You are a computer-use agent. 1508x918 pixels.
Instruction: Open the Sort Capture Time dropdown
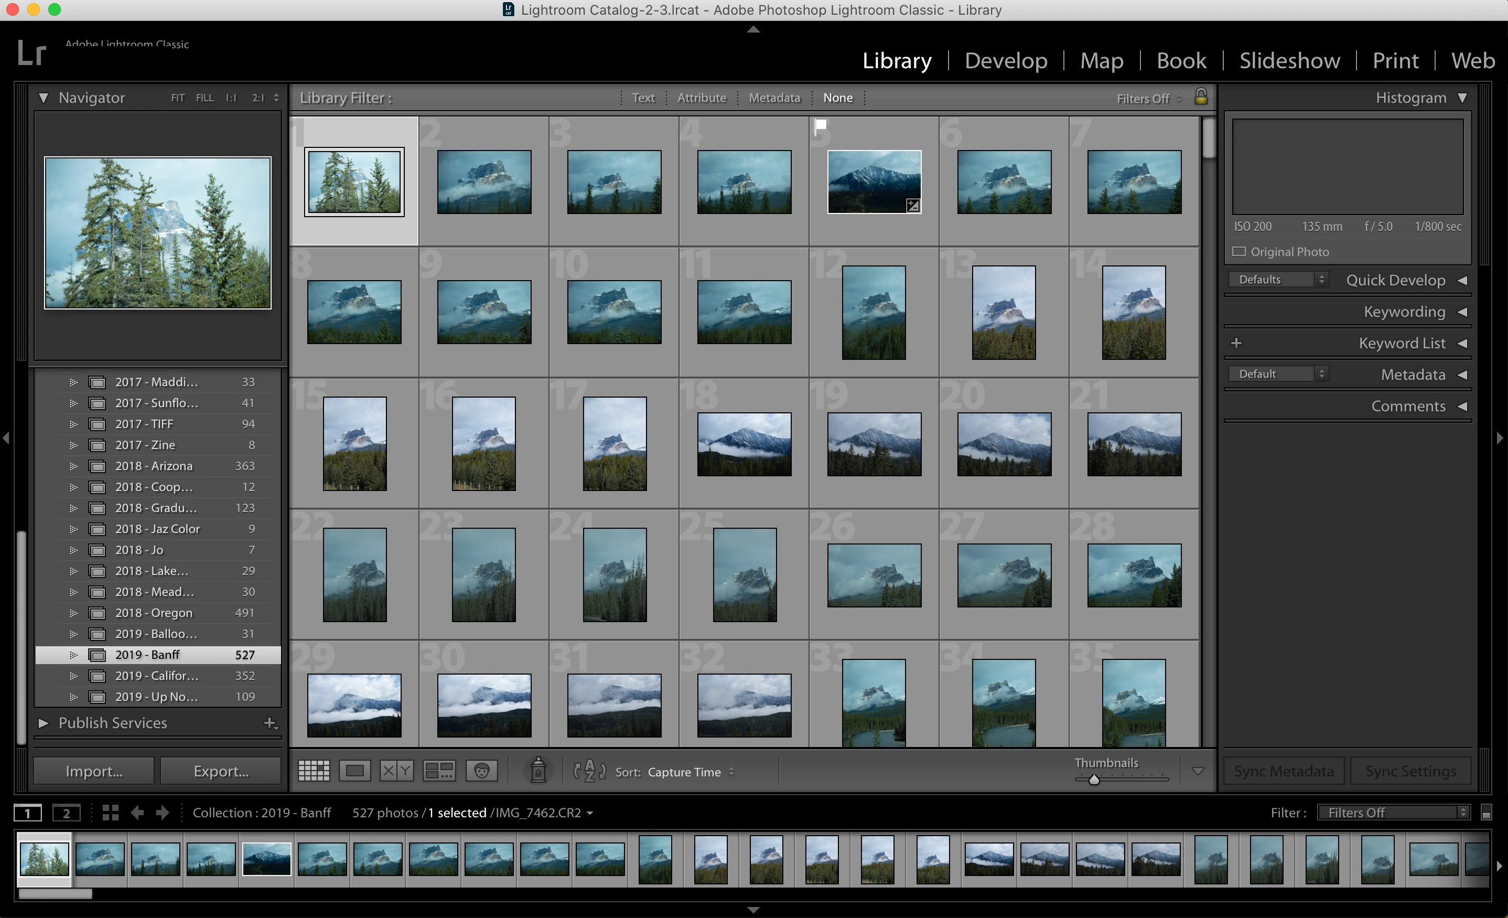(690, 772)
